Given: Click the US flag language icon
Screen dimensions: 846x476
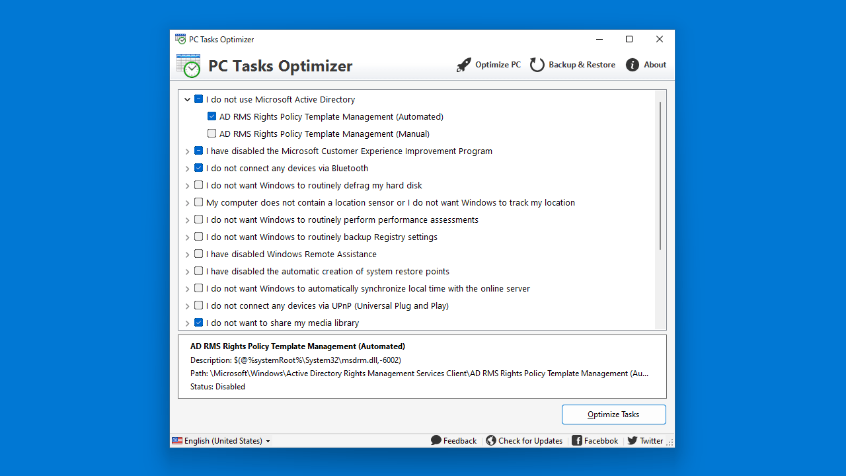Looking at the screenshot, I should point(177,441).
